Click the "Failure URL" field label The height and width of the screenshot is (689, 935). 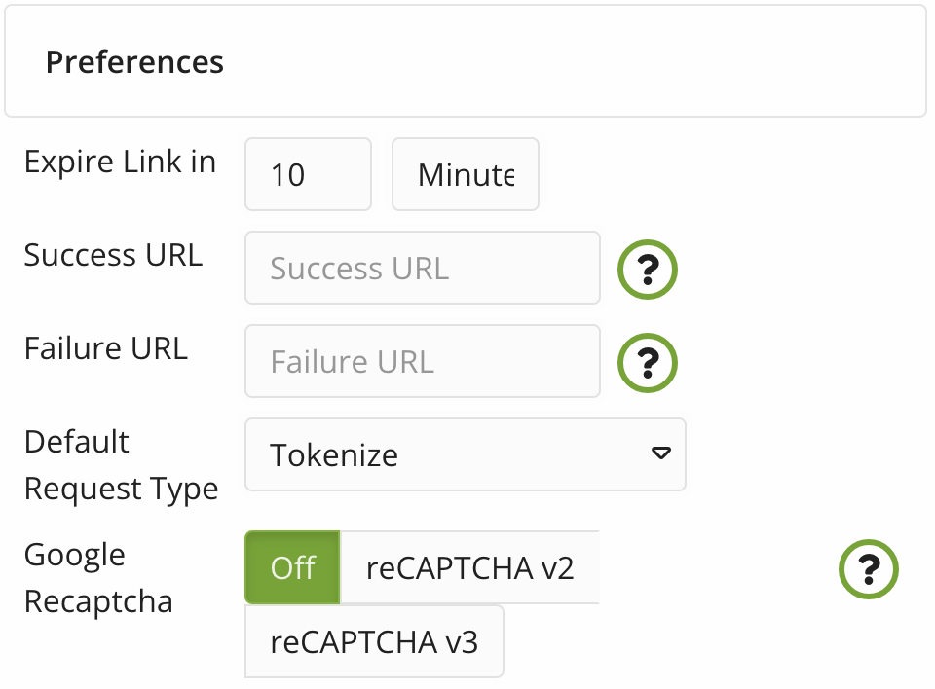point(105,348)
